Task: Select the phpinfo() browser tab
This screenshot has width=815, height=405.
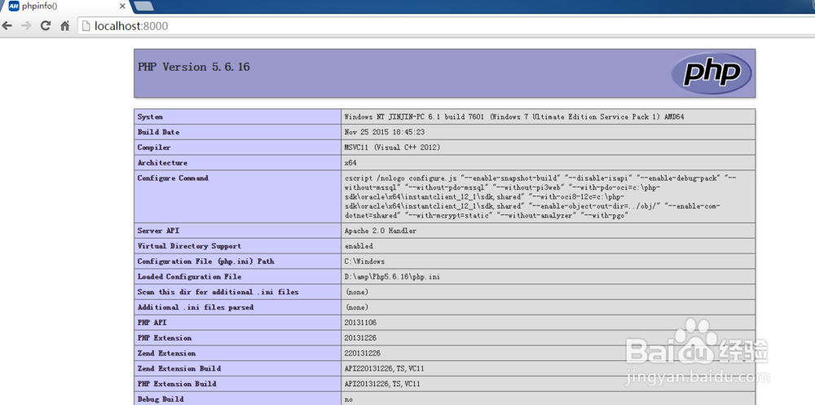Action: [65, 7]
